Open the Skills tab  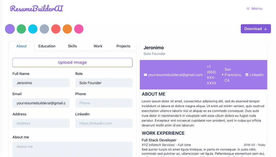72,46
